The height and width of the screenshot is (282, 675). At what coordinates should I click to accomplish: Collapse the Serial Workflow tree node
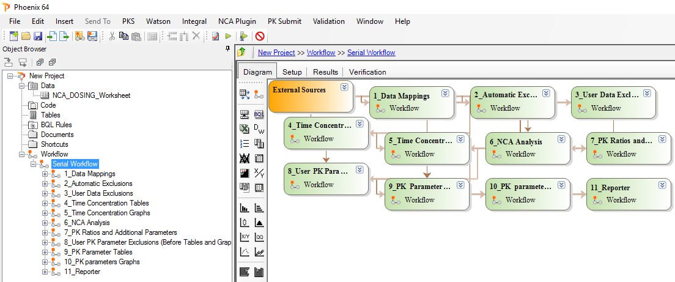point(33,164)
